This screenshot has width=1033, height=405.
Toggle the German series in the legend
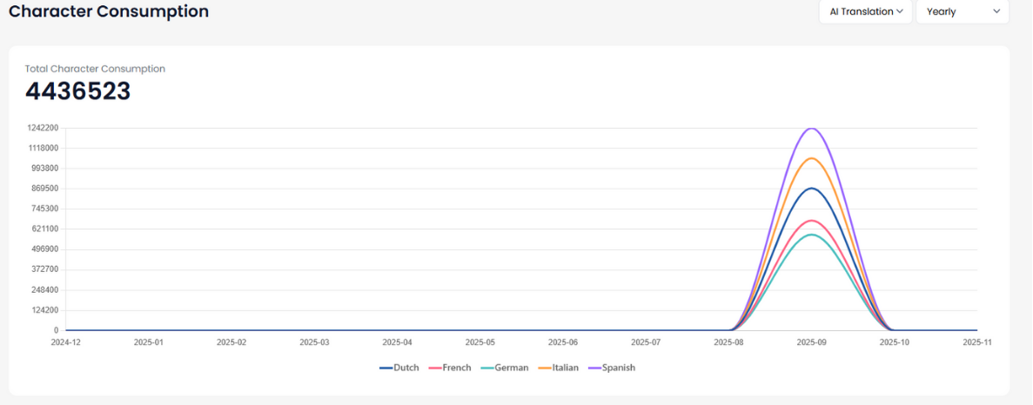pyautogui.click(x=505, y=368)
